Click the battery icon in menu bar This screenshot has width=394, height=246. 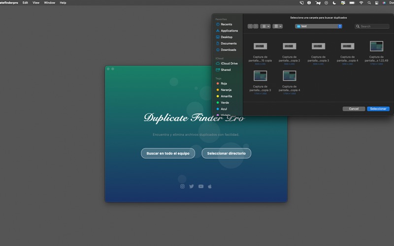point(352,3)
